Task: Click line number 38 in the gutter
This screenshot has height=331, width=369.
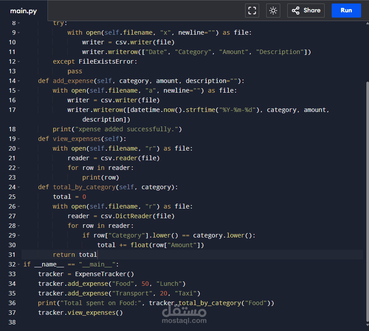Action: [12, 322]
